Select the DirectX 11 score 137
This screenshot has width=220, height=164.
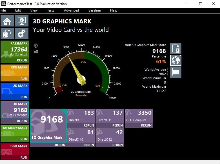pyautogui.click(x=118, y=113)
